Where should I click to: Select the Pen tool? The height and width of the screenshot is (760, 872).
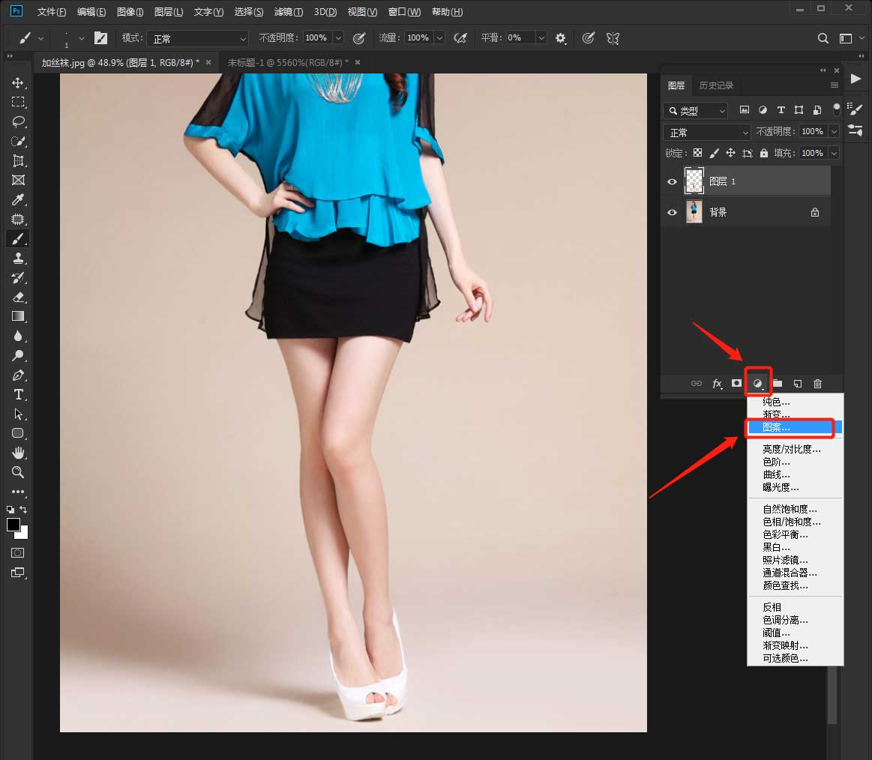point(18,376)
